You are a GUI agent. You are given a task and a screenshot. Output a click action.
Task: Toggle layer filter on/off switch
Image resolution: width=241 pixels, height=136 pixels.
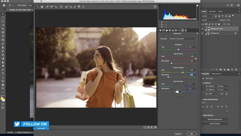pos(233,16)
